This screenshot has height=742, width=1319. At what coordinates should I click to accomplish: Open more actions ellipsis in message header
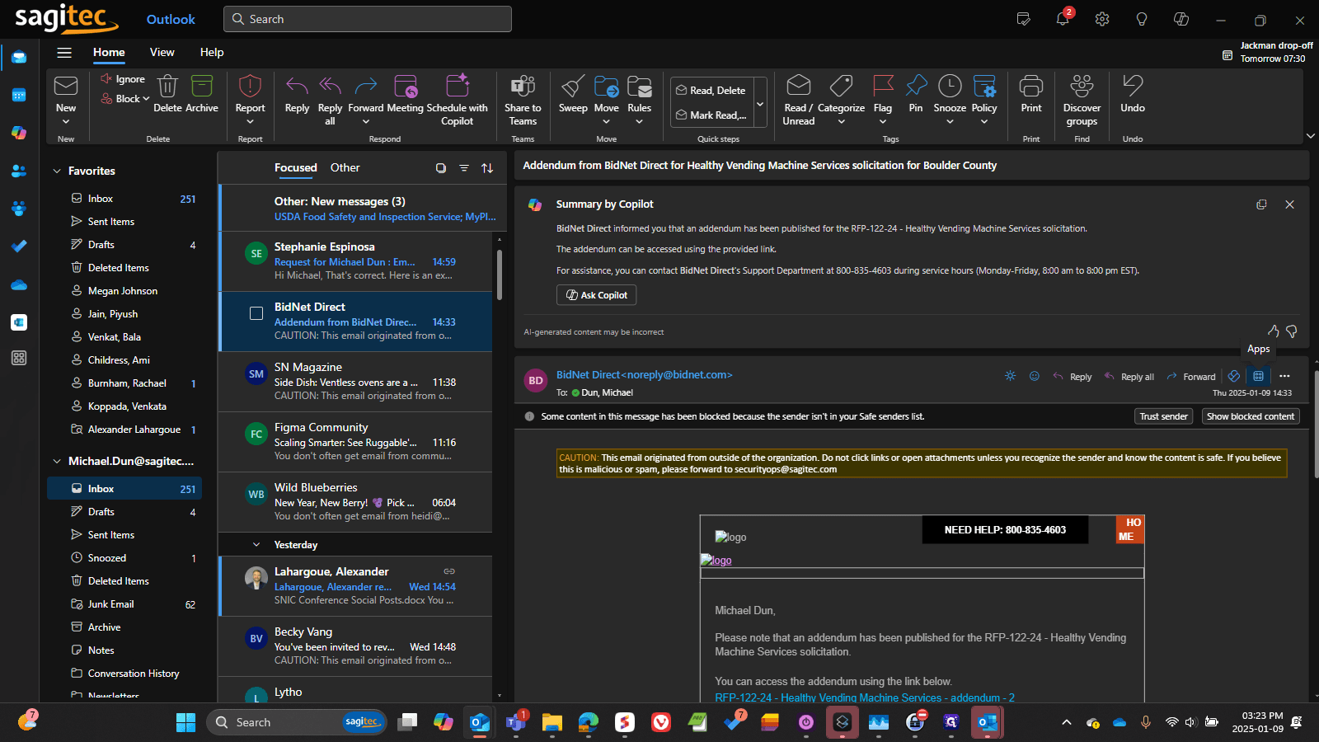(1284, 376)
